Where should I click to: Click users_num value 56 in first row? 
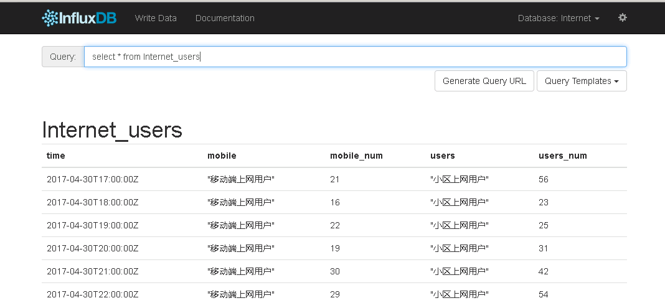[x=544, y=179]
